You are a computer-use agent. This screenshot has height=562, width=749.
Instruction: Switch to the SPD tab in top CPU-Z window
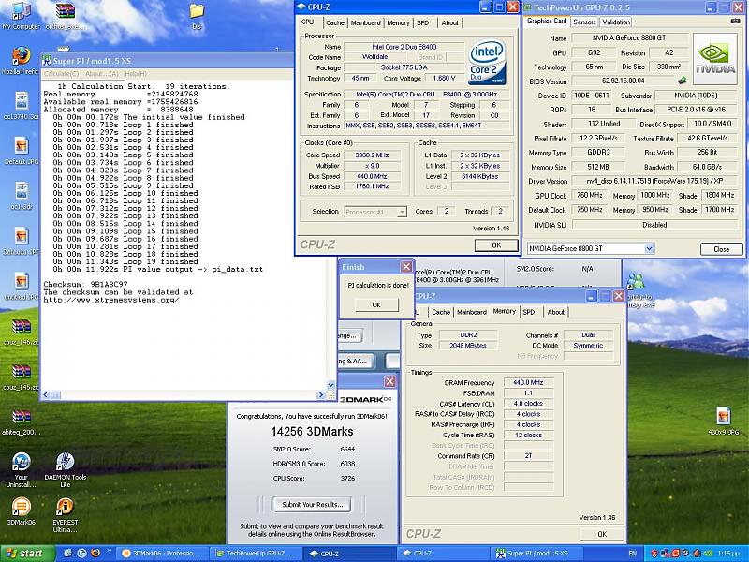[423, 22]
